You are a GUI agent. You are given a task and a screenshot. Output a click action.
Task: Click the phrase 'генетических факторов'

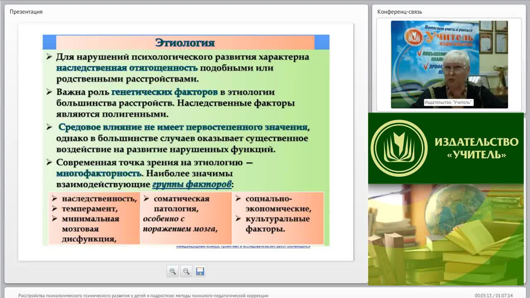165,92
